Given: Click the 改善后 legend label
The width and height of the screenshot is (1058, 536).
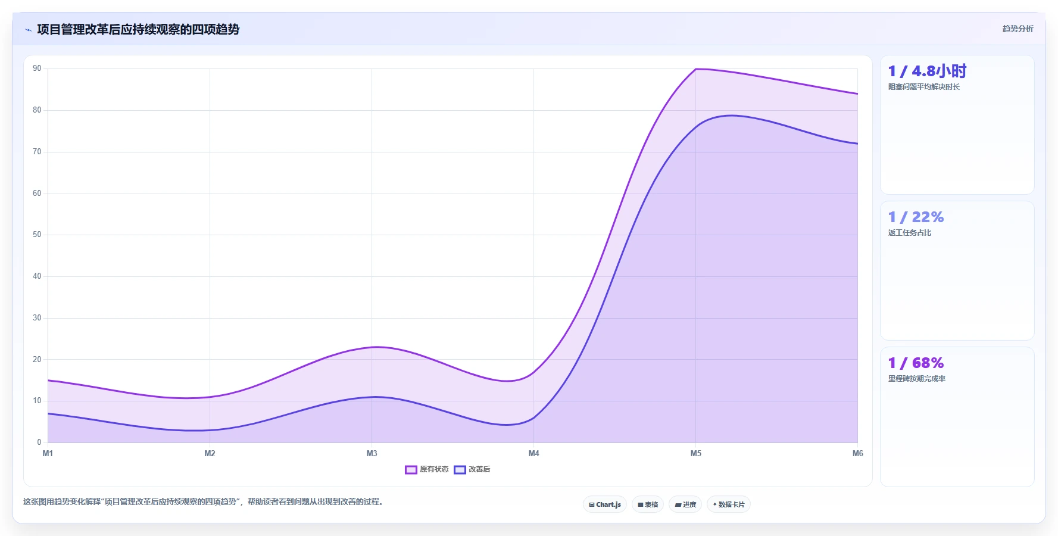Looking at the screenshot, I should [x=479, y=469].
